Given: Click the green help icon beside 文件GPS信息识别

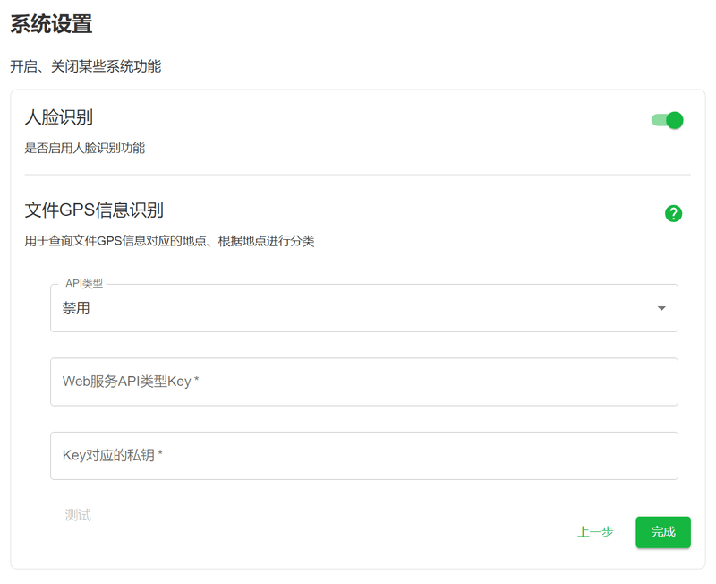Looking at the screenshot, I should pos(673,213).
